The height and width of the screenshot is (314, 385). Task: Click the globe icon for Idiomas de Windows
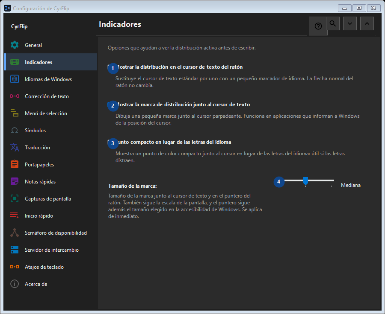click(x=15, y=79)
